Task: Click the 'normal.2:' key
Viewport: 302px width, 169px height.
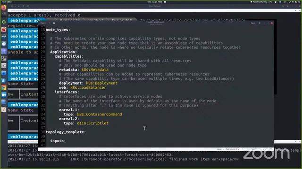Action: [69, 119]
